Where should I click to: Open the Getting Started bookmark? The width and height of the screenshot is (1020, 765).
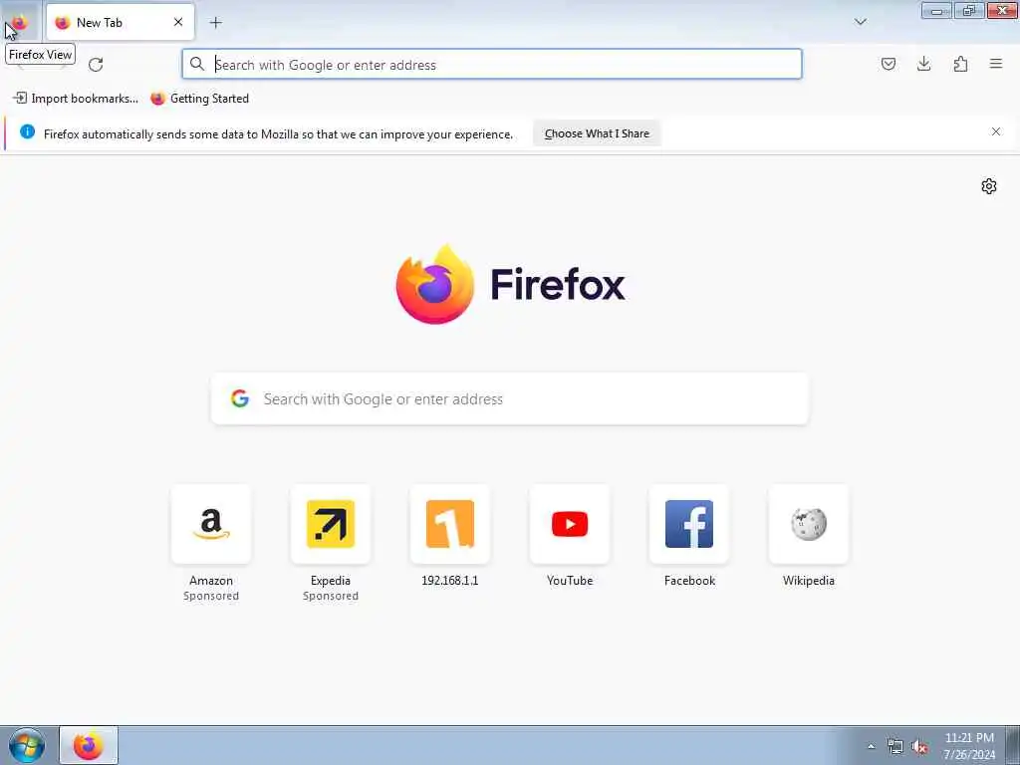(x=199, y=99)
